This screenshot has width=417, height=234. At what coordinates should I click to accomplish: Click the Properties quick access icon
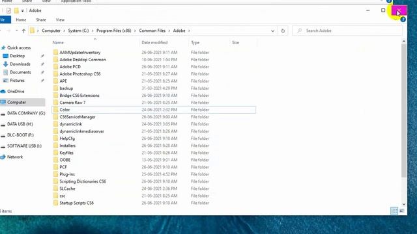(x=8, y=10)
